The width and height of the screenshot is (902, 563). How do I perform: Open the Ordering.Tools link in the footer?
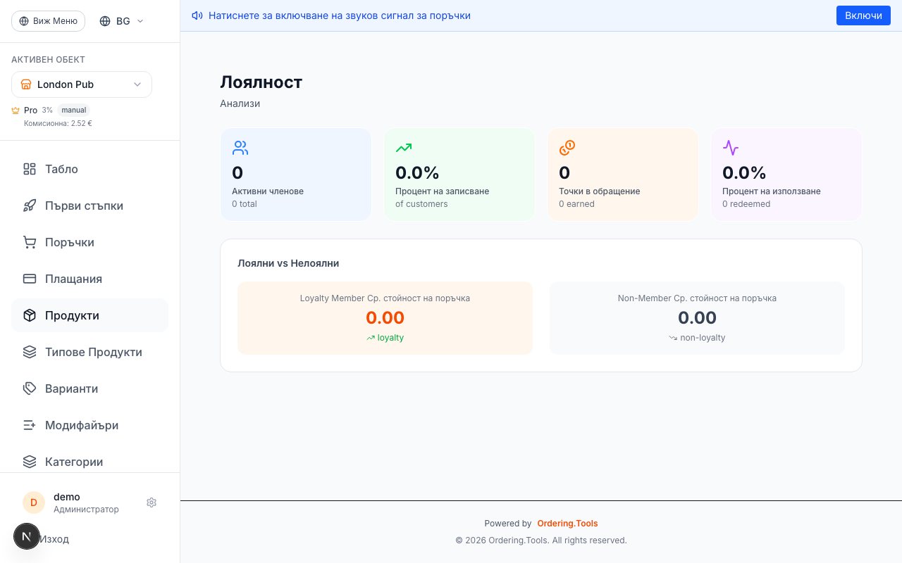click(x=567, y=523)
